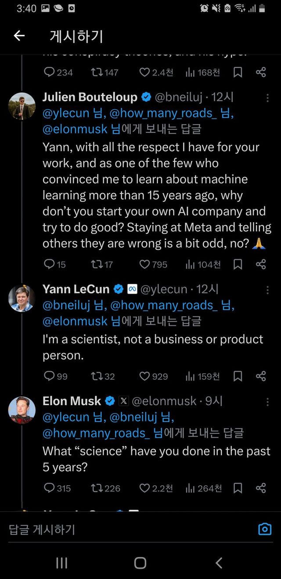Open more options for Elon Musk's tweet
Screen dimensions: 281x579
pos(267,402)
